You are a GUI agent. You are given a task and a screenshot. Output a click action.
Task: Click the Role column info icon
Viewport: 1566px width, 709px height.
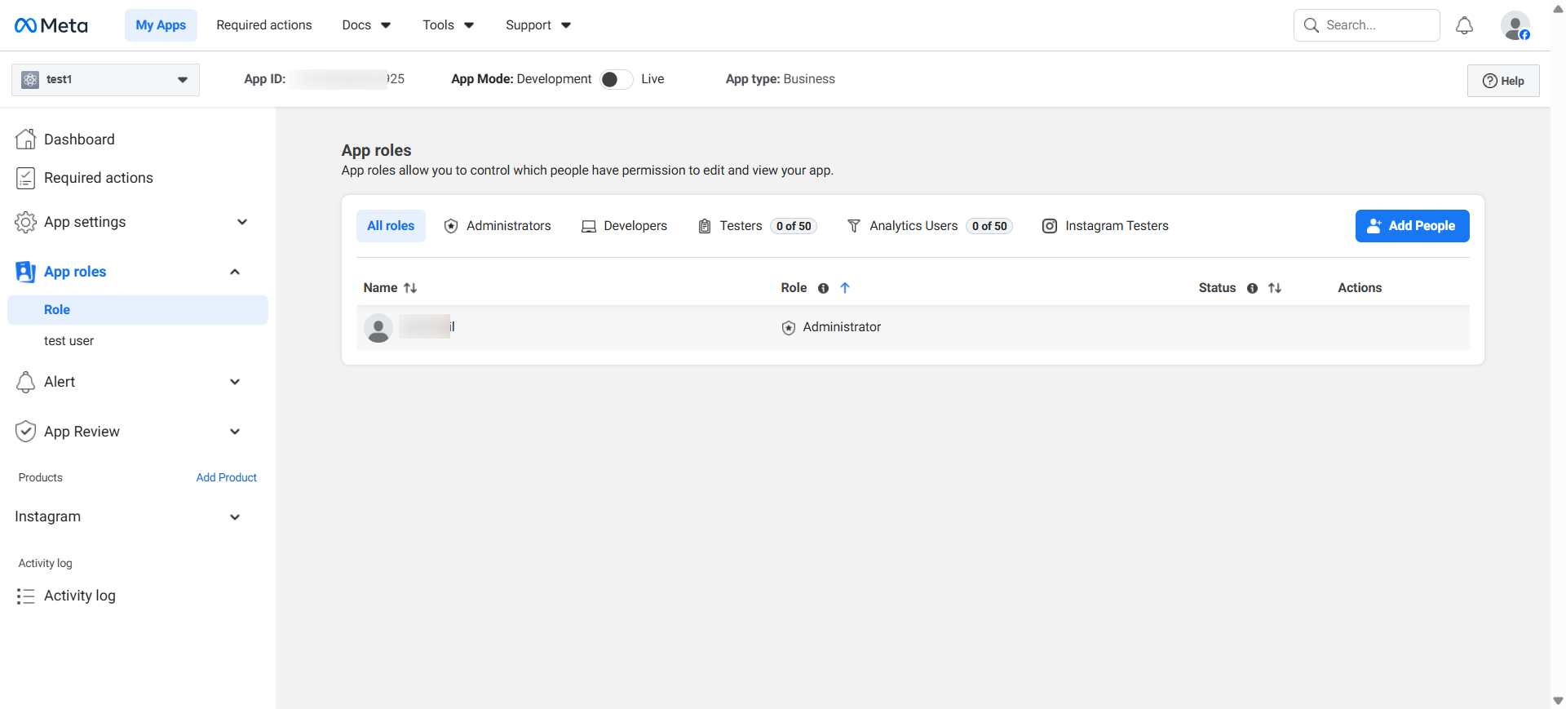coord(823,288)
